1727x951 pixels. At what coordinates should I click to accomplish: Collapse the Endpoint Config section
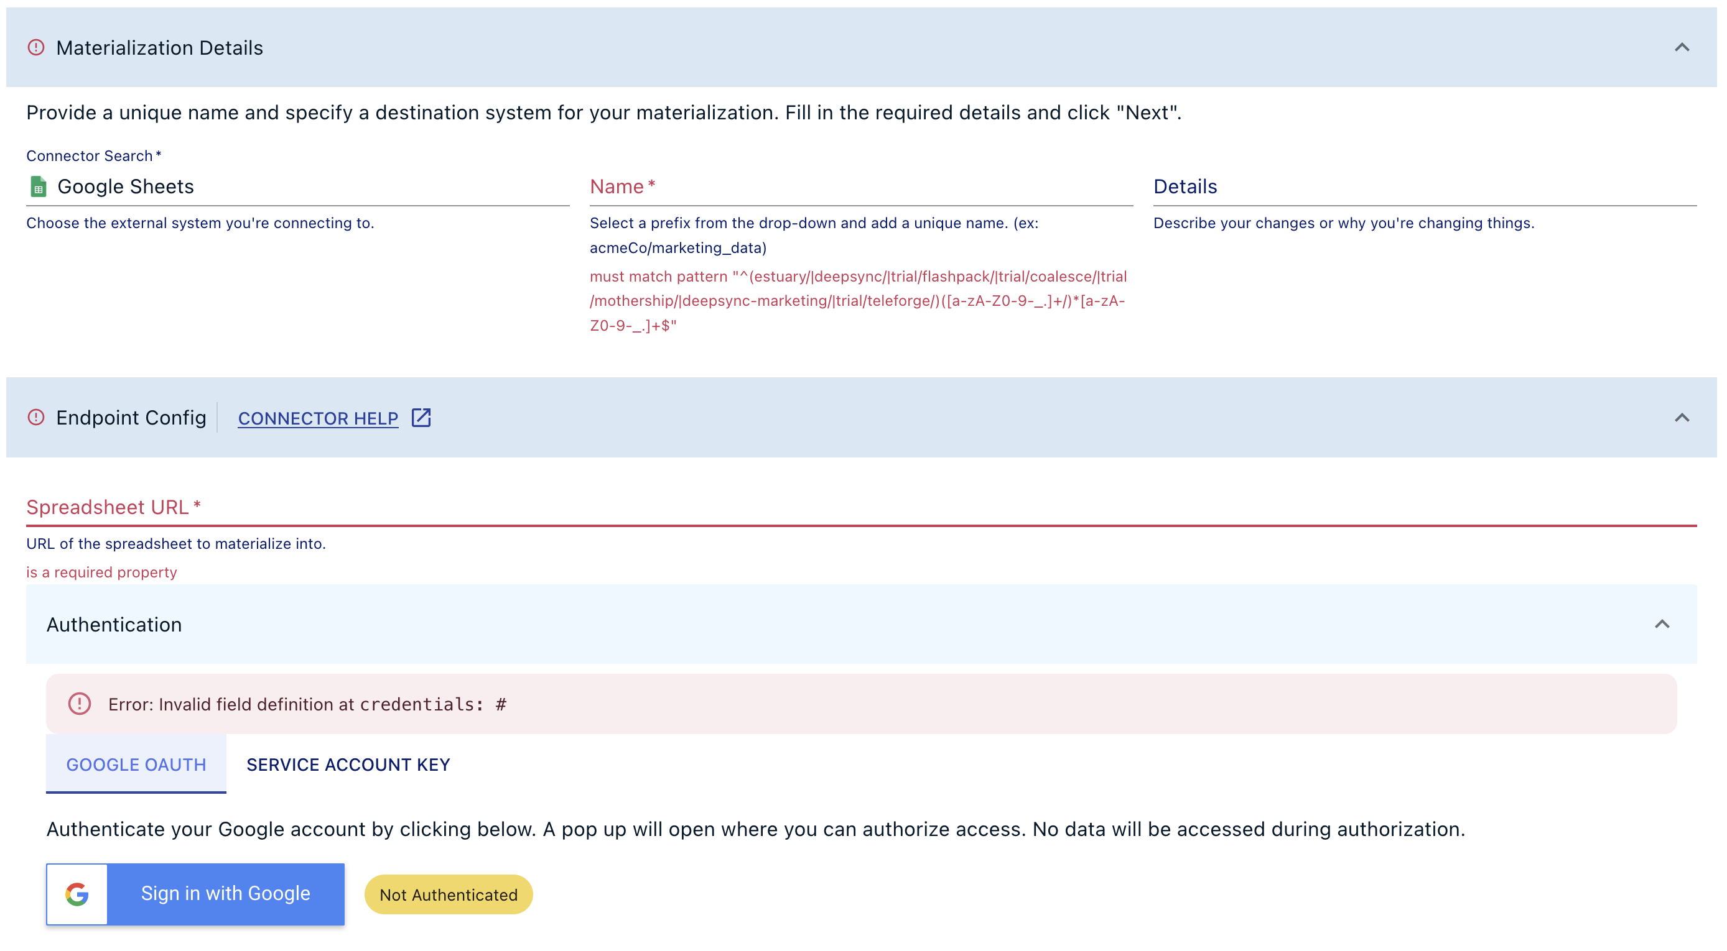point(1683,418)
